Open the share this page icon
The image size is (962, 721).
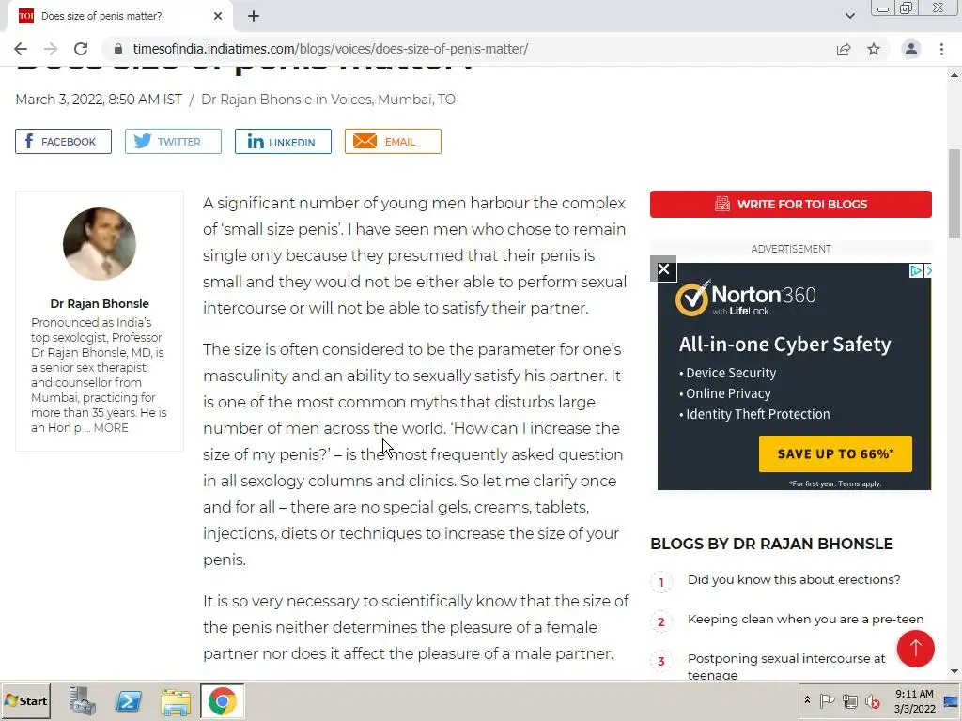point(844,49)
